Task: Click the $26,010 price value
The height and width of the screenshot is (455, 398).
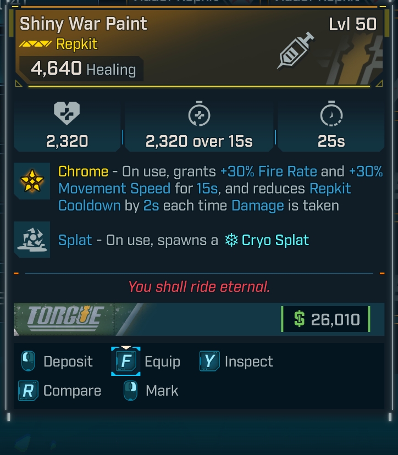Action: pos(334,319)
